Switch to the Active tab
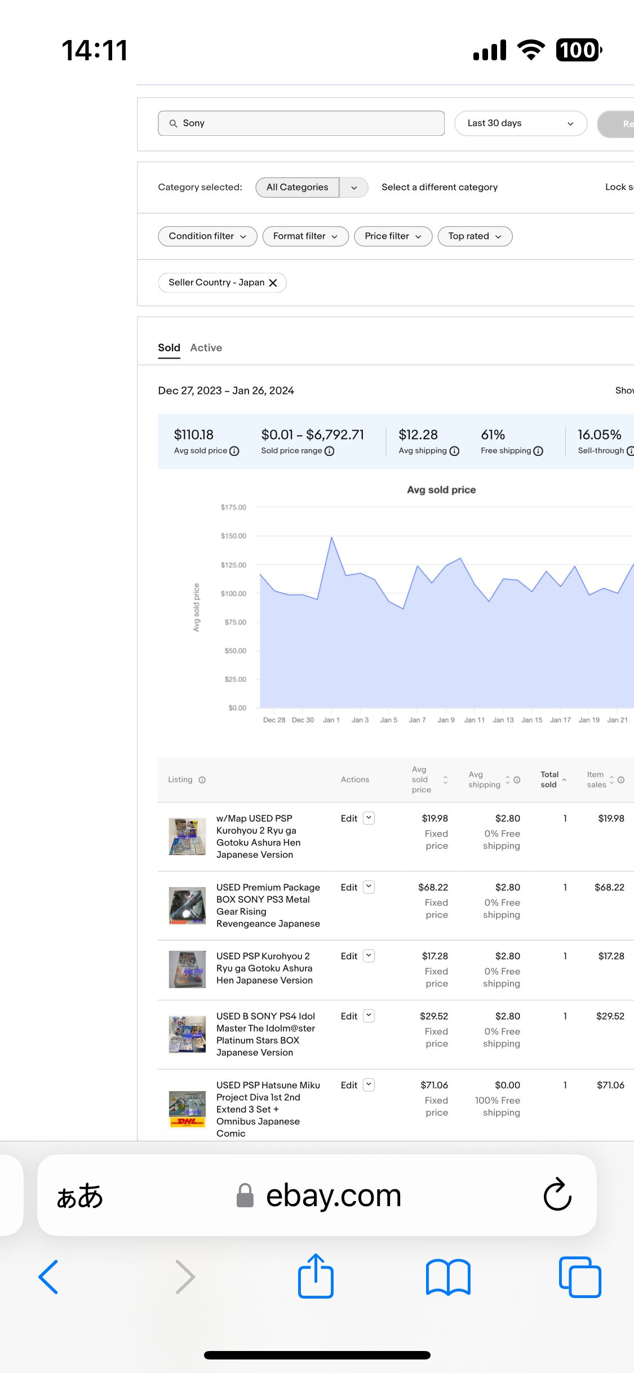Viewport: 634px width, 1373px height. pos(206,348)
